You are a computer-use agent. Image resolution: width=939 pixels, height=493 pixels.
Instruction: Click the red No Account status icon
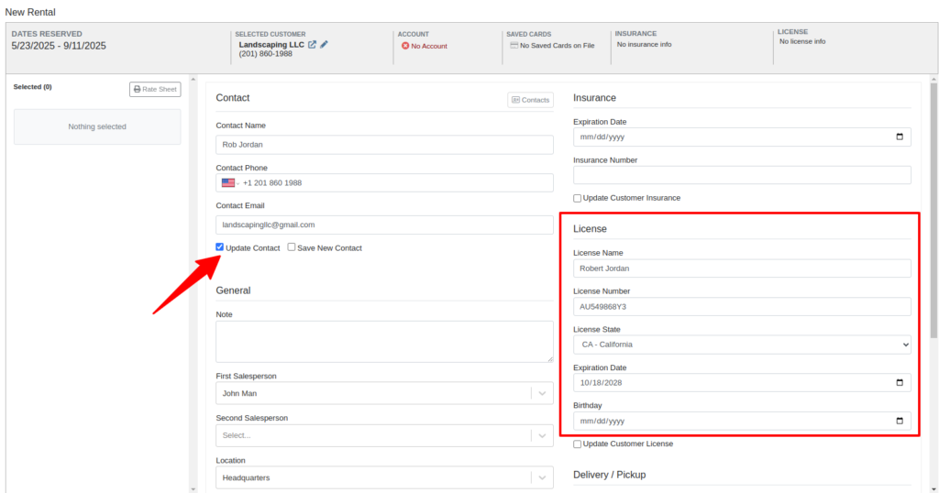405,46
